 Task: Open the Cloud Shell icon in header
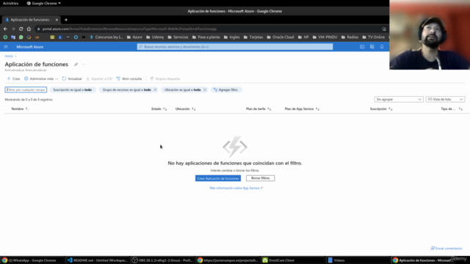(362, 47)
